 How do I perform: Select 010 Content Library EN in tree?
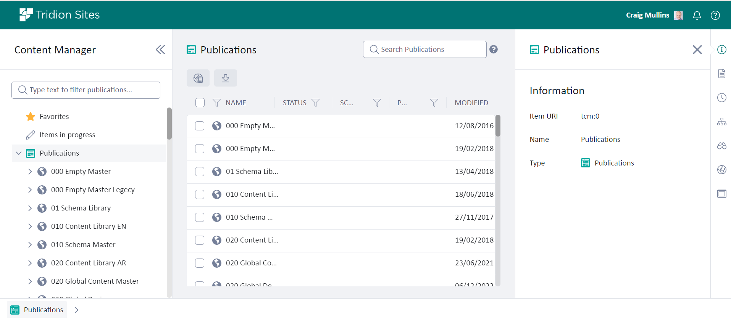[89, 226]
